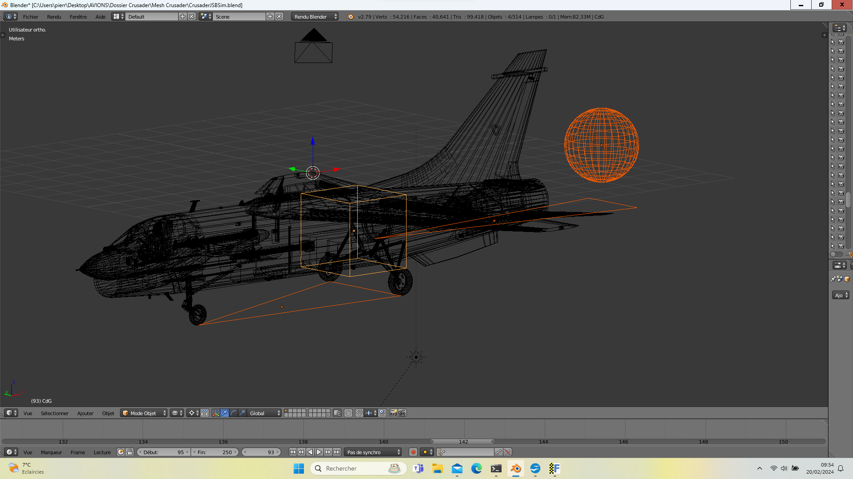Click the timeline scrollbar handle near 142

[462, 442]
